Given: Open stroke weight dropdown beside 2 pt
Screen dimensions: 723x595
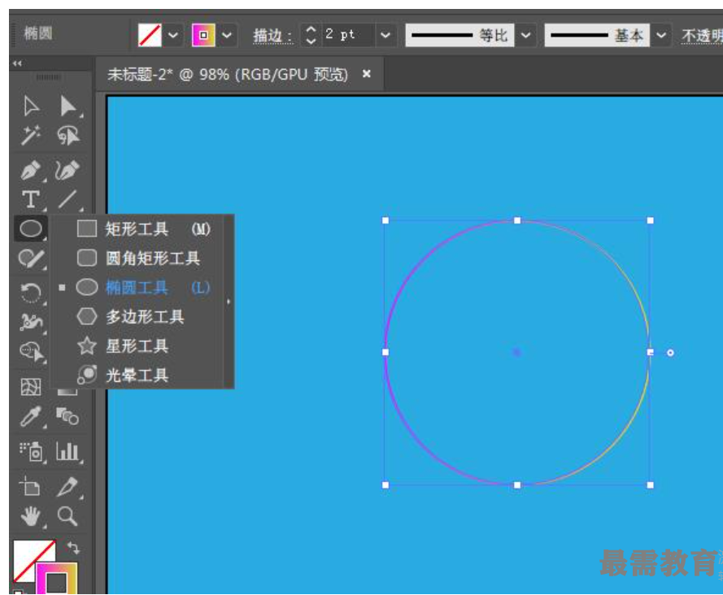Looking at the screenshot, I should 385,35.
